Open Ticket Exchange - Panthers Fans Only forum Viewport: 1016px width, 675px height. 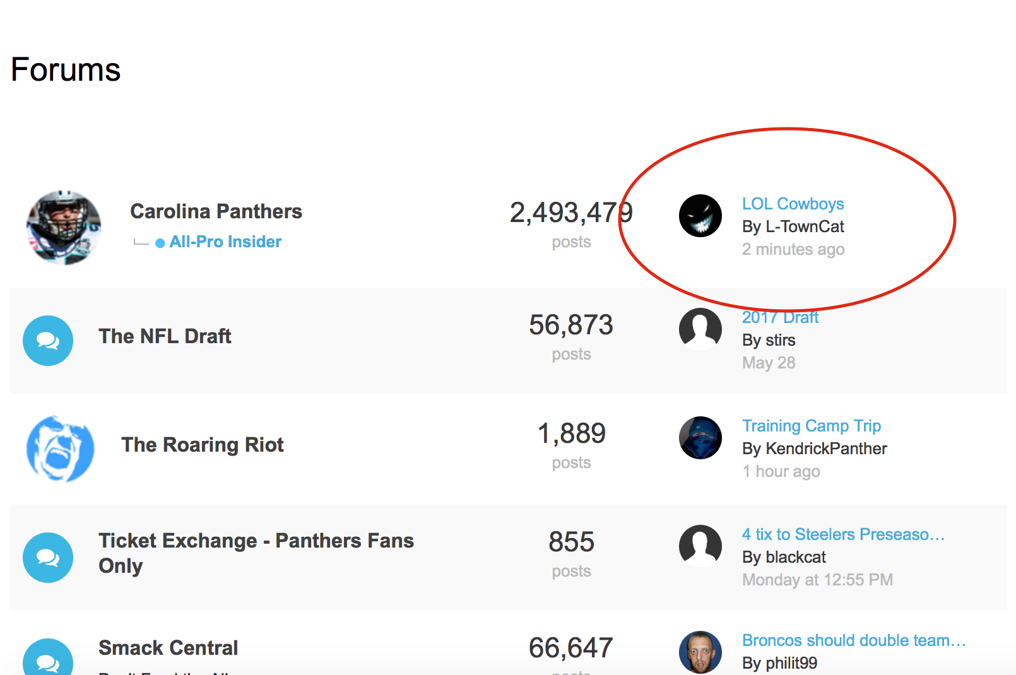pyautogui.click(x=256, y=553)
